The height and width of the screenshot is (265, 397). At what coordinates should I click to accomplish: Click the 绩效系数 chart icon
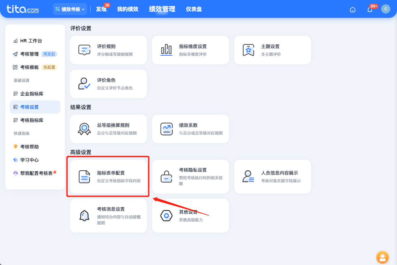tap(166, 129)
